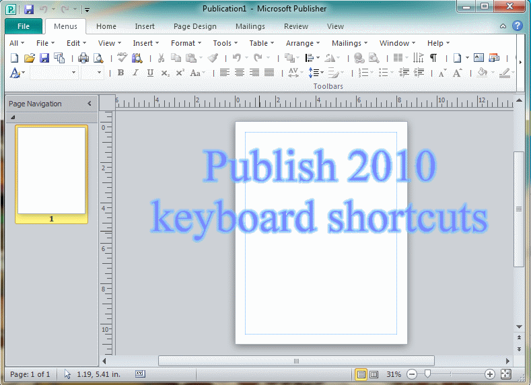
Task: Open the Window menu
Action: tap(397, 43)
